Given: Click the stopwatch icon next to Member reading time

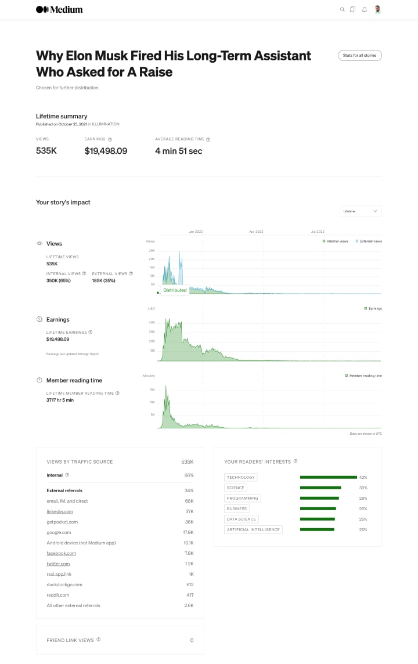Looking at the screenshot, I should pos(39,380).
